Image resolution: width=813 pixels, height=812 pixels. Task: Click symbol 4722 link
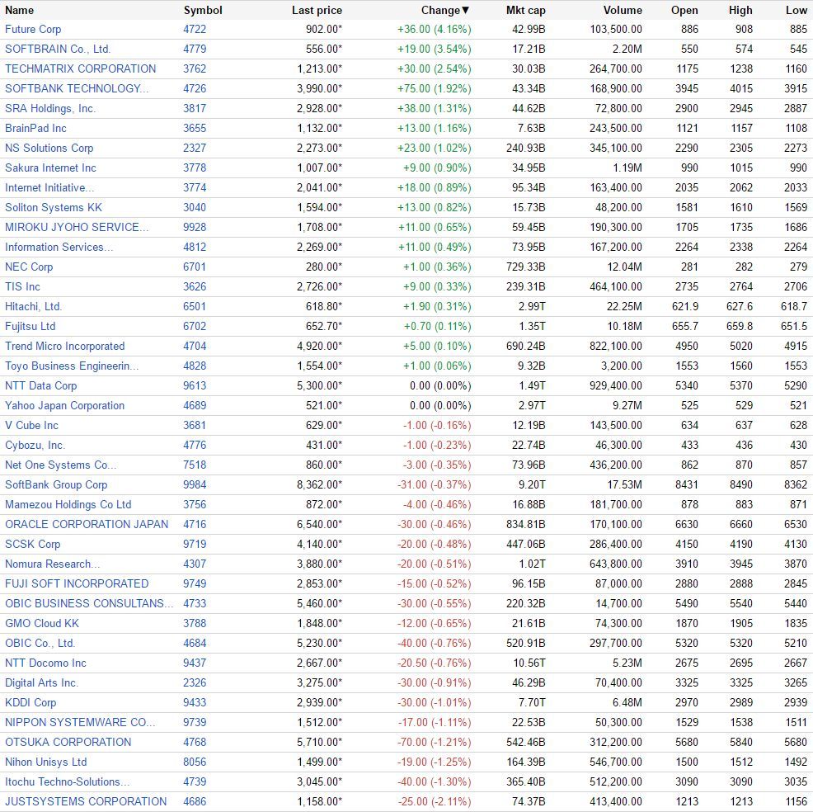pyautogui.click(x=195, y=30)
